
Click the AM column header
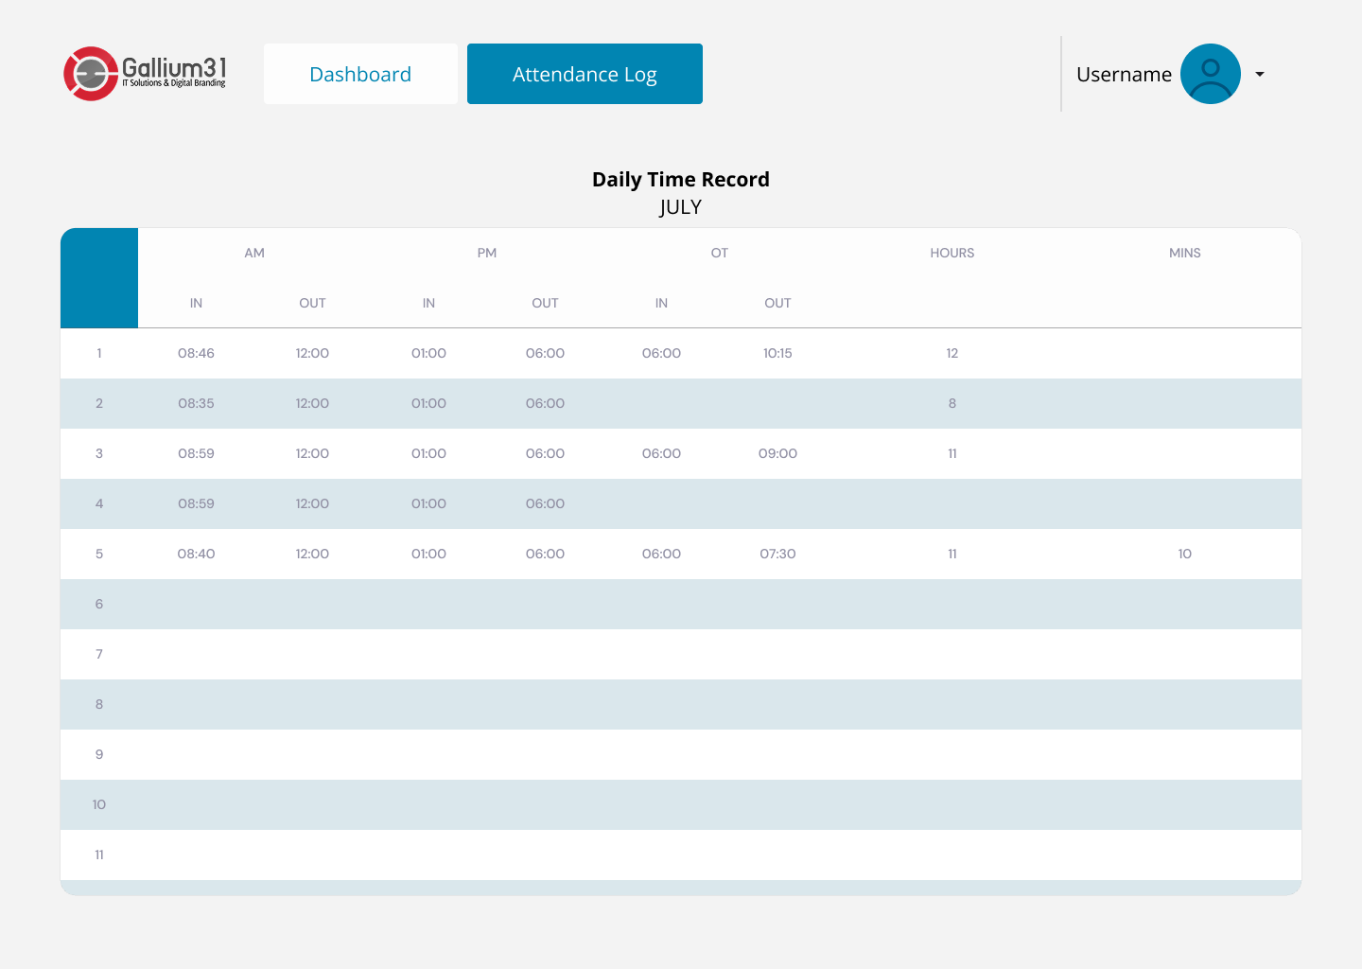(253, 253)
